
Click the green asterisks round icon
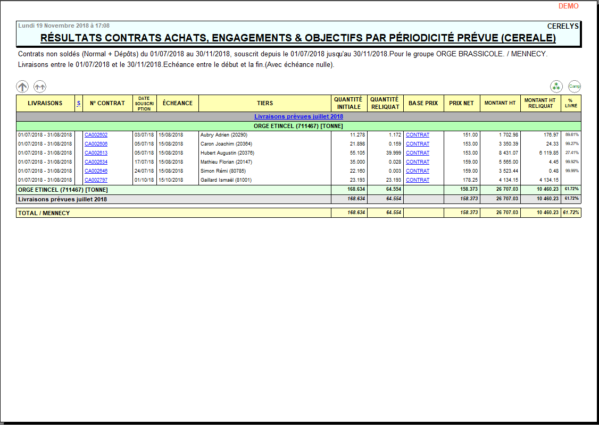(556, 86)
